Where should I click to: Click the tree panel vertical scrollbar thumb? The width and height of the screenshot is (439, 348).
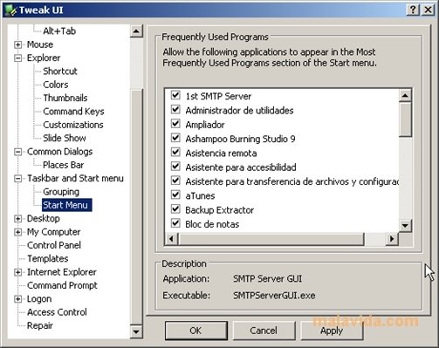pos(136,206)
